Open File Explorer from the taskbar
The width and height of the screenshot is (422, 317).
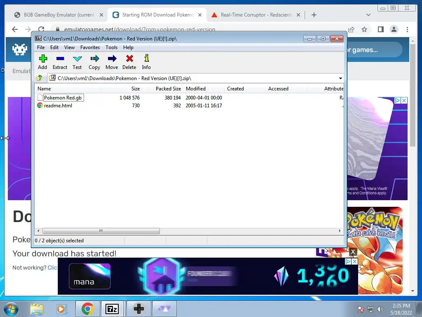pyautogui.click(x=37, y=309)
